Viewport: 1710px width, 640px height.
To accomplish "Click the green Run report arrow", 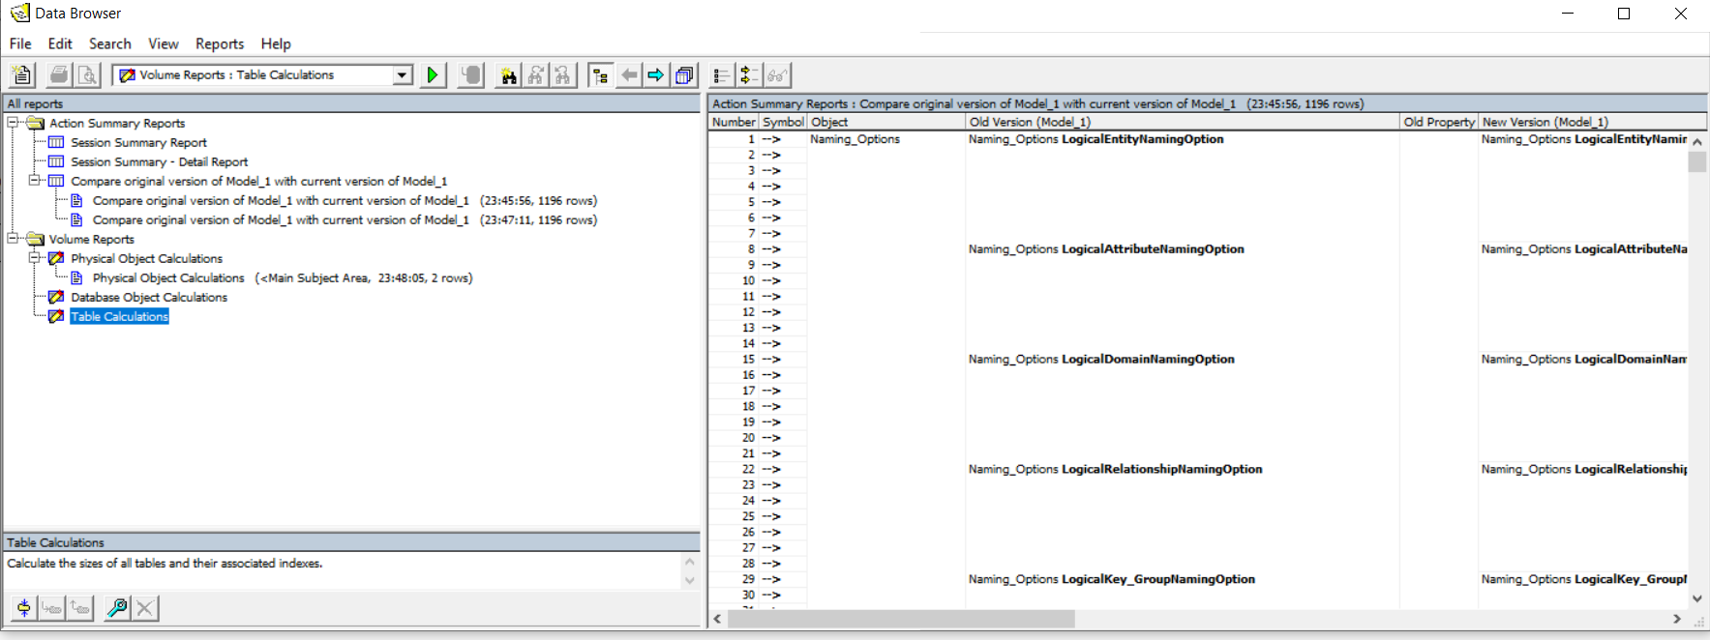I will pyautogui.click(x=433, y=75).
